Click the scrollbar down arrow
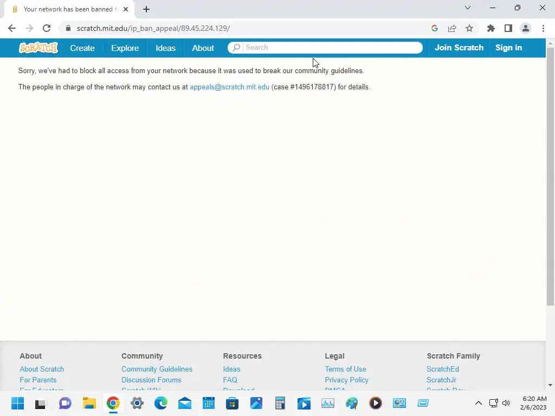The width and height of the screenshot is (555, 416). pyautogui.click(x=550, y=385)
